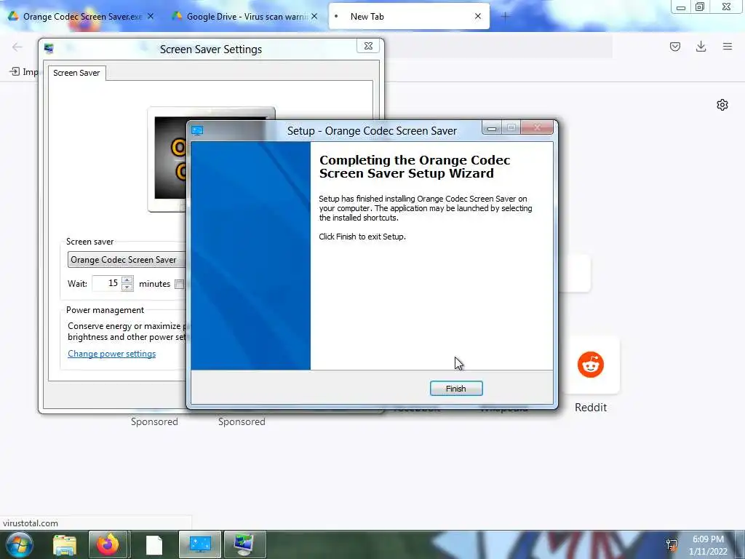745x559 pixels.
Task: Close the Orange Codec Setup window
Action: click(x=537, y=127)
